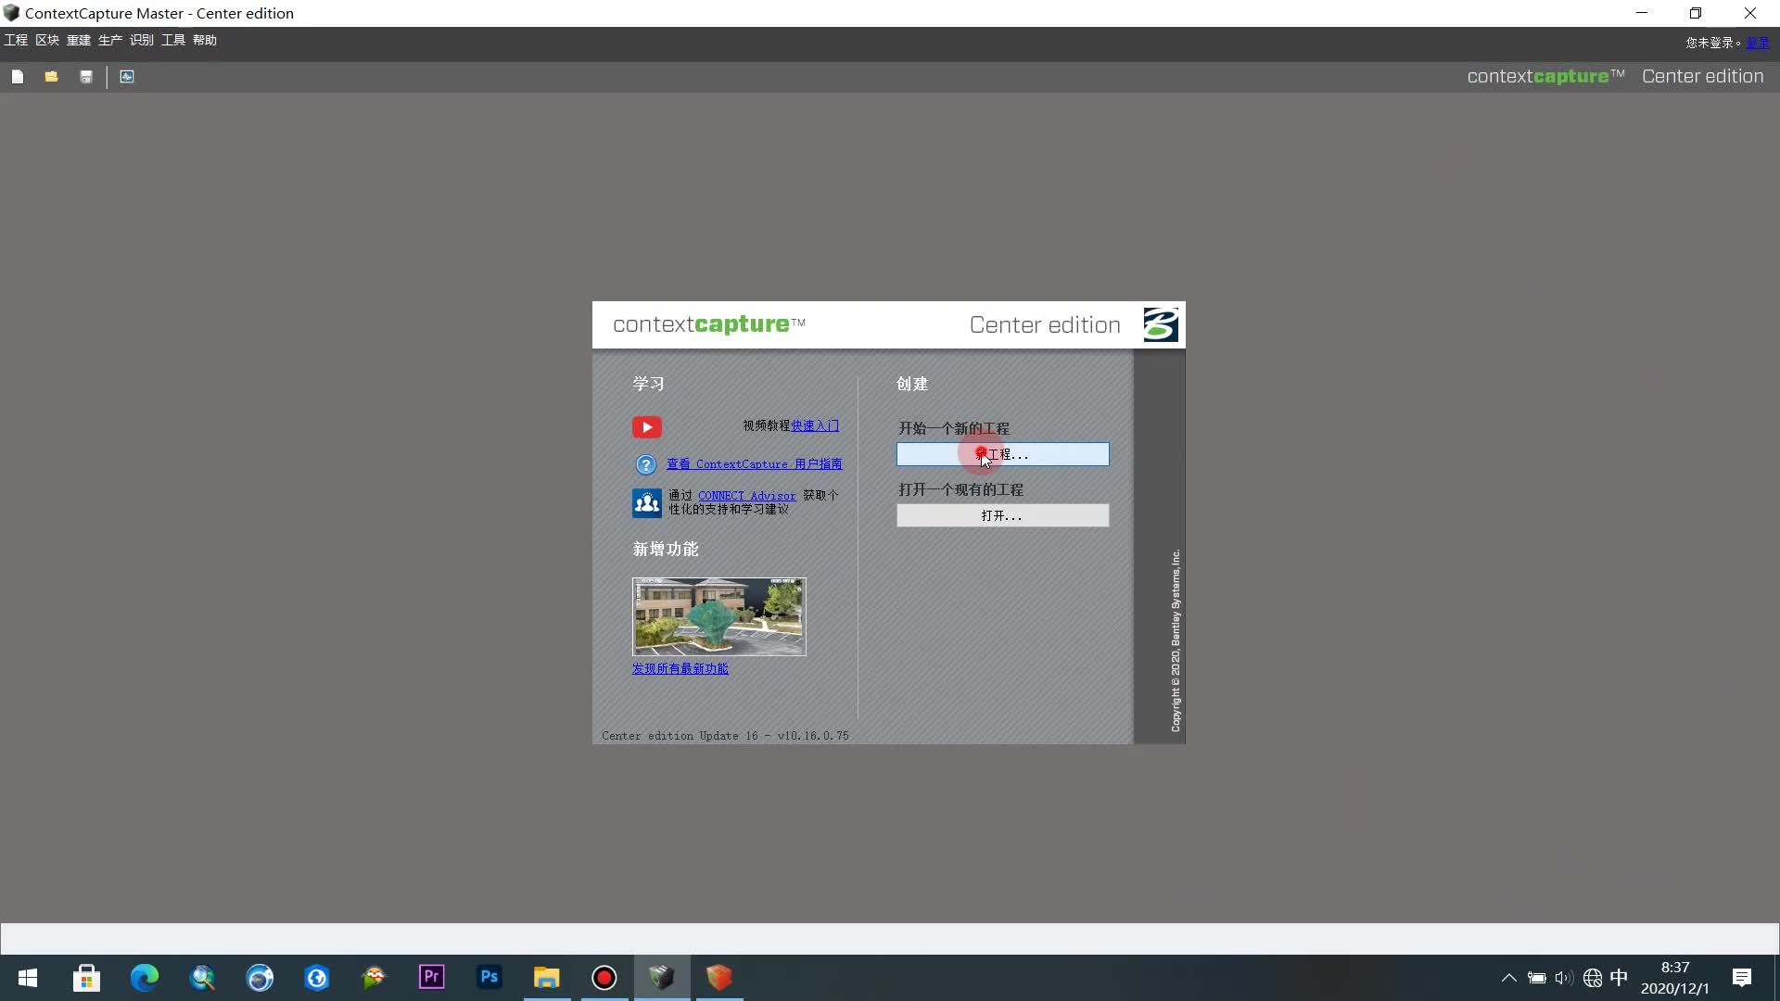Expand the system tray hidden icons arrow
This screenshot has height=1001, width=1780.
point(1508,978)
